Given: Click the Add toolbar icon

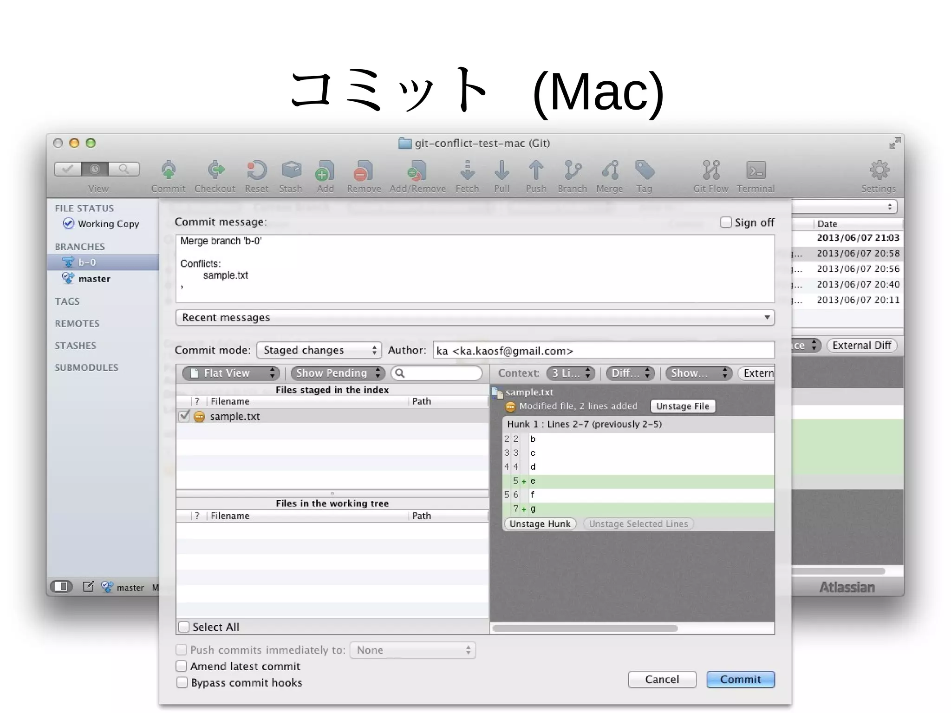Looking at the screenshot, I should click(325, 171).
